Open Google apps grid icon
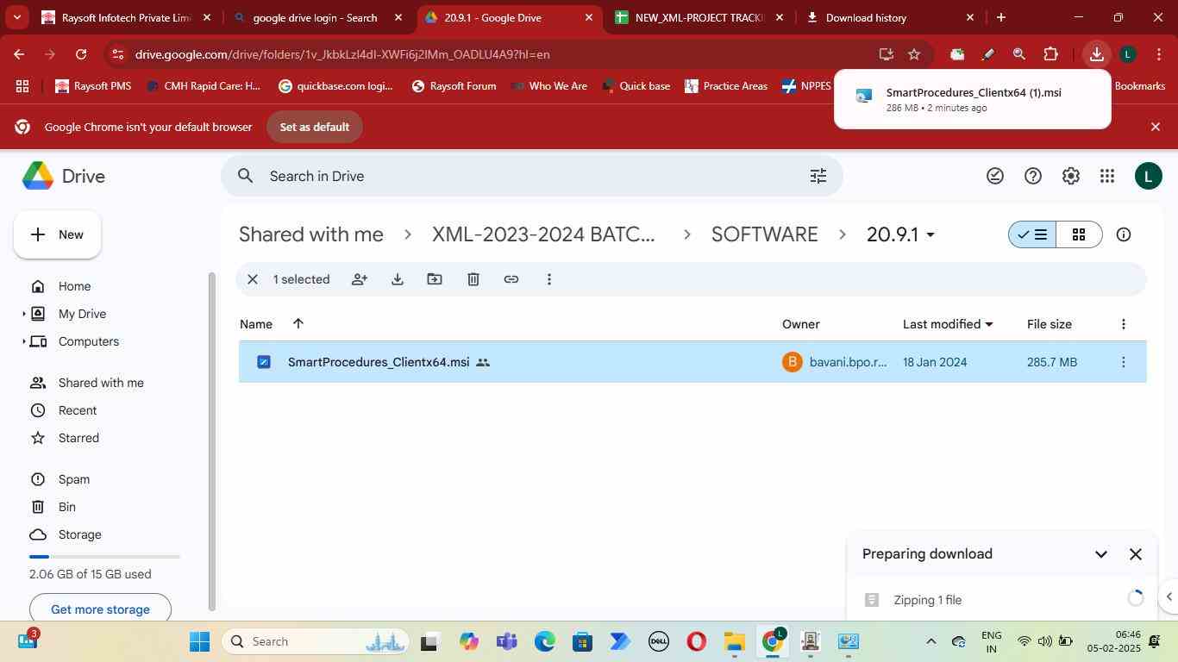 [x=1107, y=176]
